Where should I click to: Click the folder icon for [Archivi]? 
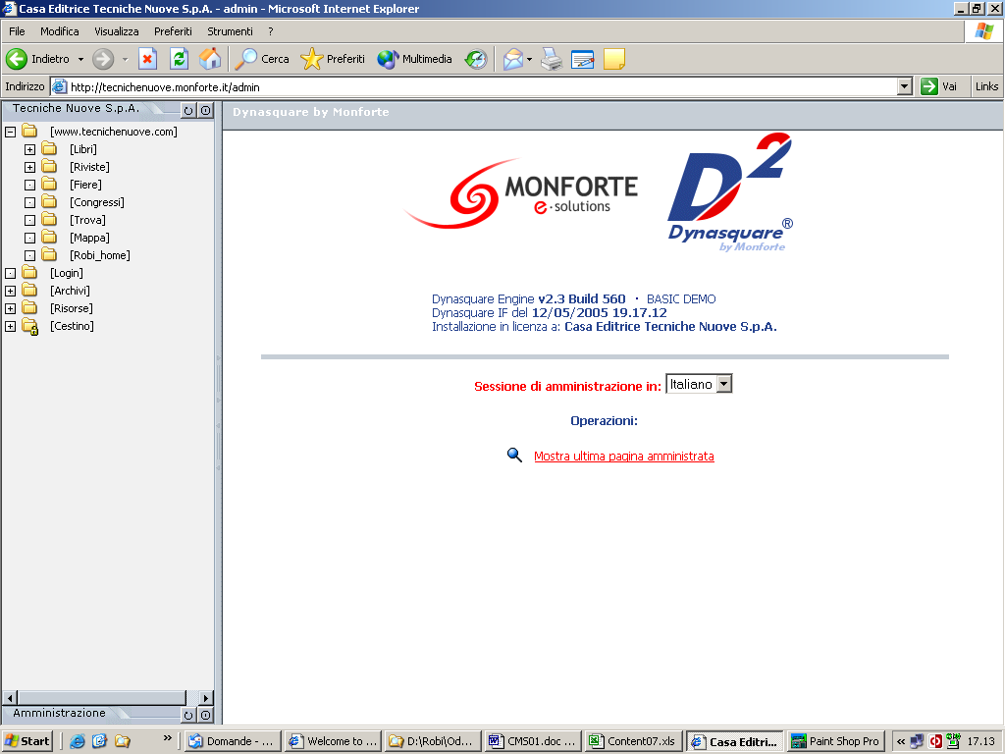click(x=29, y=291)
